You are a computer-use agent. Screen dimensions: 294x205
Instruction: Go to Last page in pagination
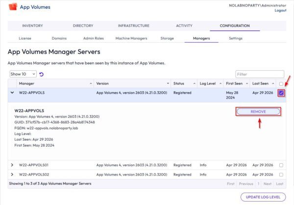[x=280, y=184]
